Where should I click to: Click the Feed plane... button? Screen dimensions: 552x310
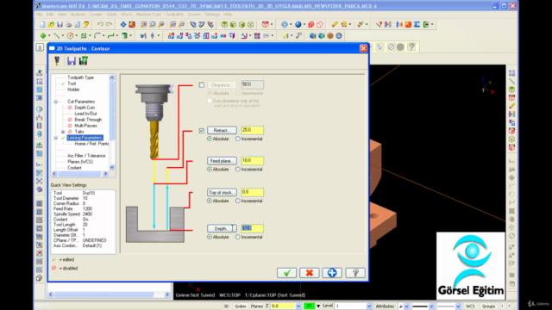click(222, 161)
